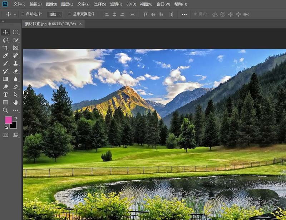Enable the 自动选择 checkbox

tap(23, 14)
